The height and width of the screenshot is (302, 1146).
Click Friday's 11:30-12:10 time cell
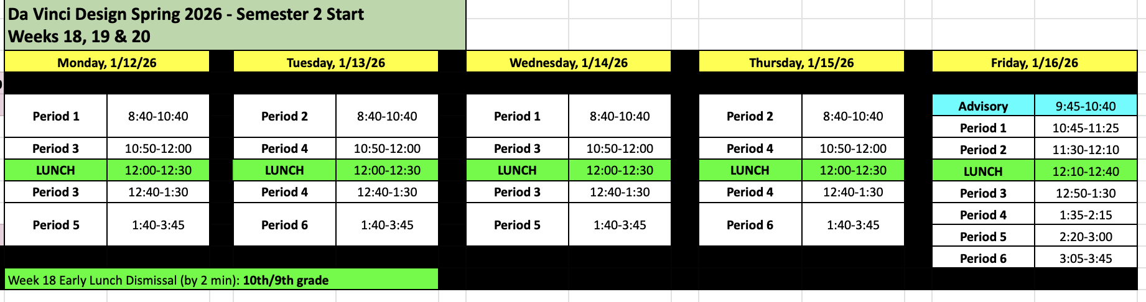click(1086, 150)
